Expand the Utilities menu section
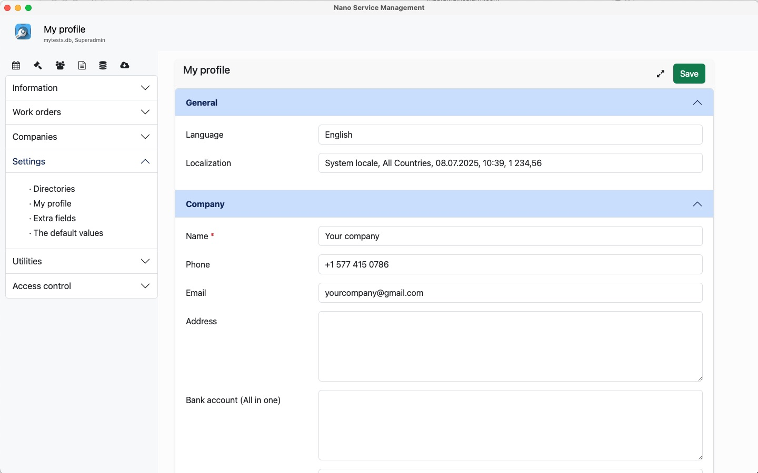Image resolution: width=758 pixels, height=473 pixels. tap(82, 261)
